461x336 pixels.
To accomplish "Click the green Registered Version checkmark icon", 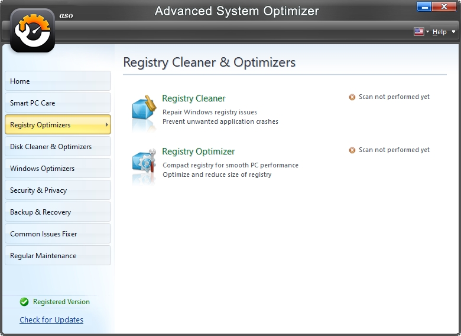I will click(24, 302).
